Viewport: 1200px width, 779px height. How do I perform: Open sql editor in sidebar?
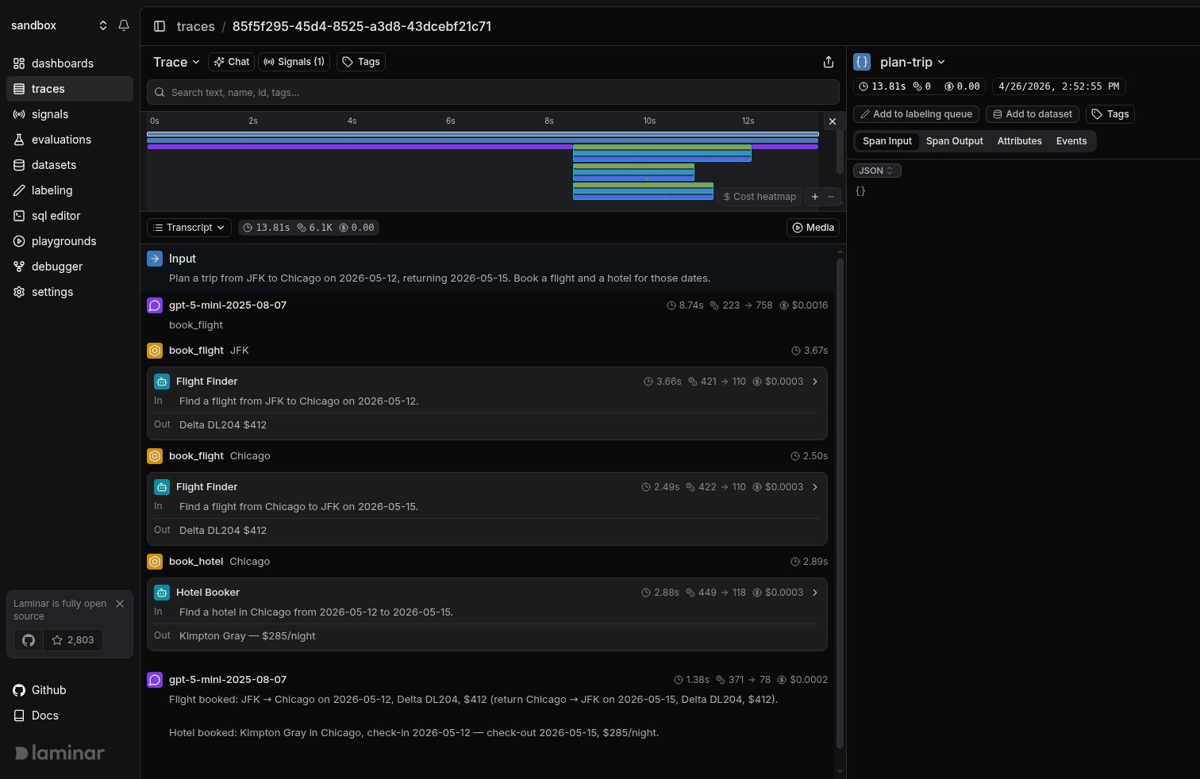(70, 216)
